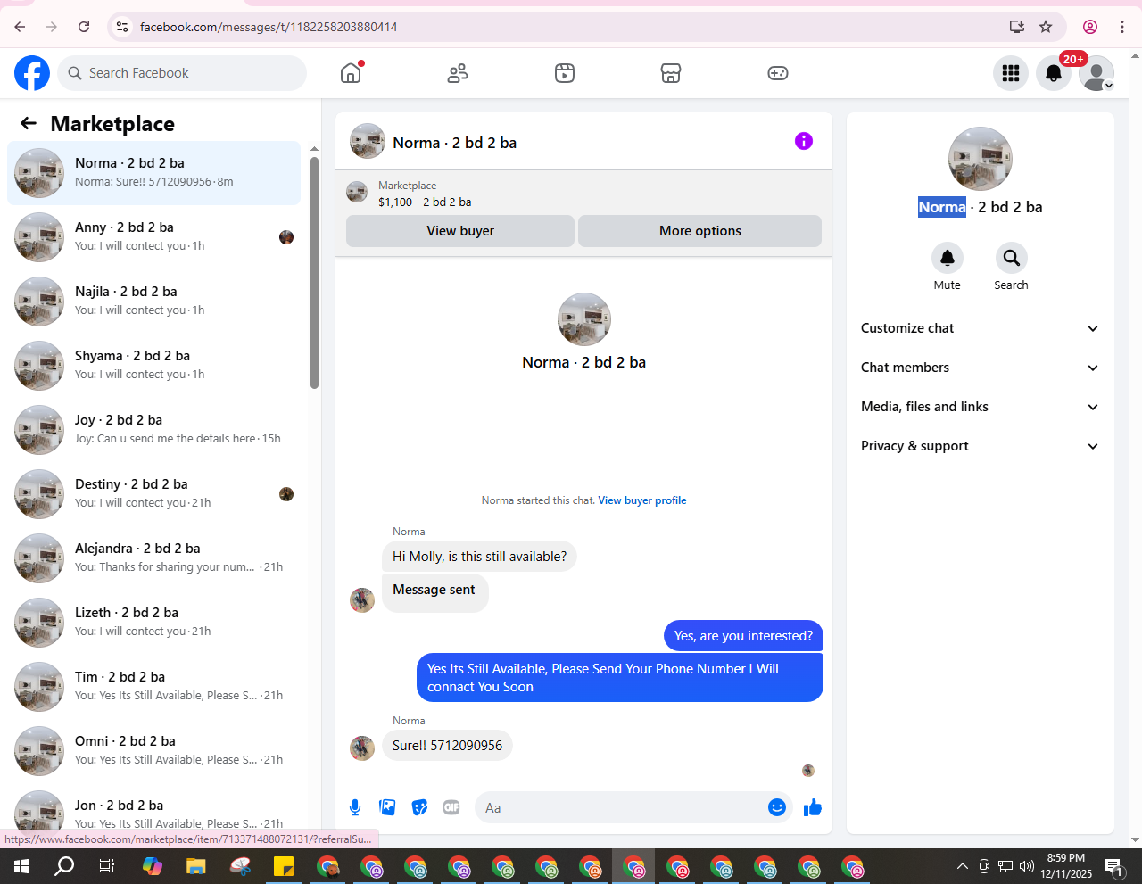The image size is (1142, 884).
Task: Expand Privacy & support section
Action: (x=980, y=446)
